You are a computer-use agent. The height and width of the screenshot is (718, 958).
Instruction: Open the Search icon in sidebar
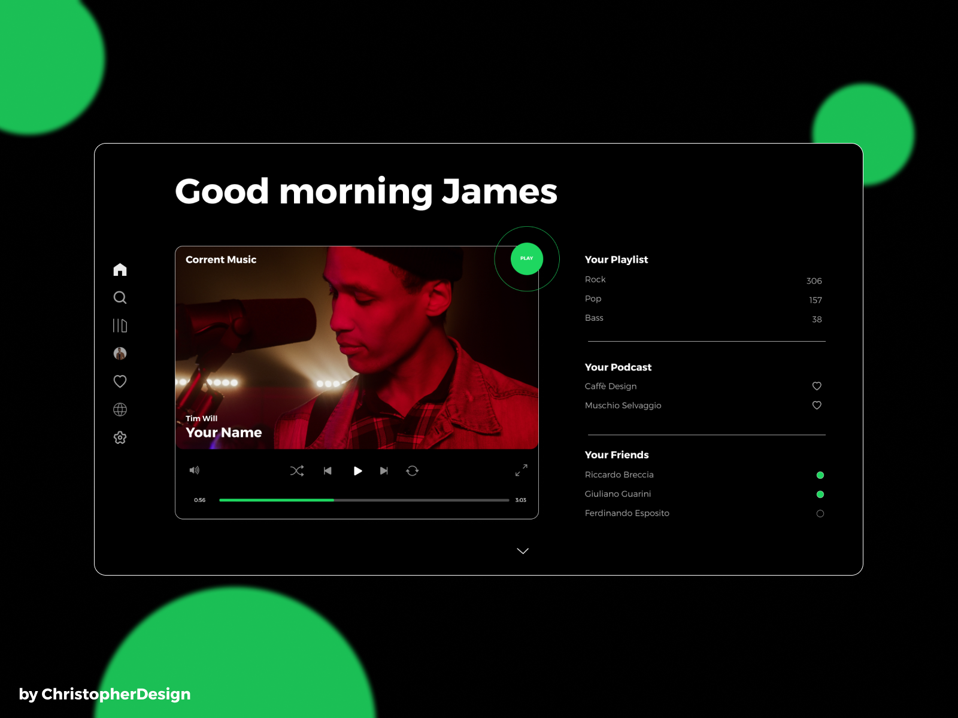(x=120, y=297)
